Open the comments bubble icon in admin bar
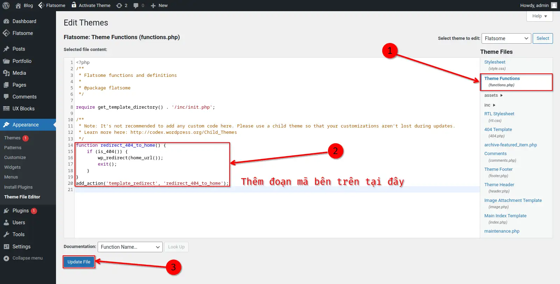Image resolution: width=560 pixels, height=284 pixels. pyautogui.click(x=136, y=6)
